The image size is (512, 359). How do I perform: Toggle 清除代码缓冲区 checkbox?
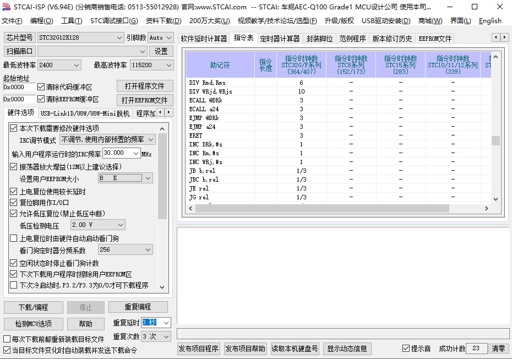41,87
